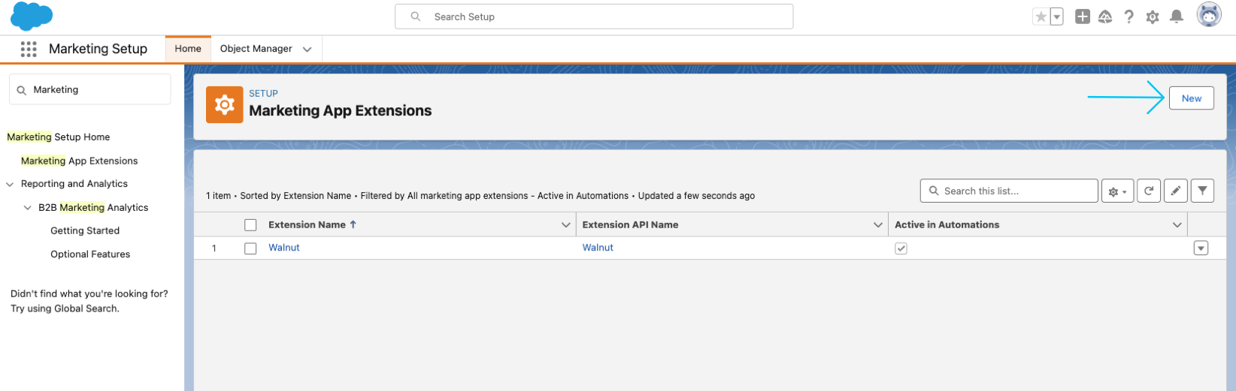Click the Marketing Setup app name
Screen dimensions: 1236x391
tap(98, 49)
